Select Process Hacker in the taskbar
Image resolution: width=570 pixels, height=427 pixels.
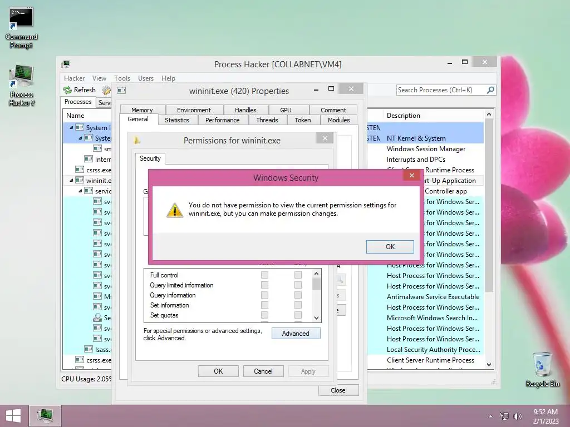[x=45, y=416]
